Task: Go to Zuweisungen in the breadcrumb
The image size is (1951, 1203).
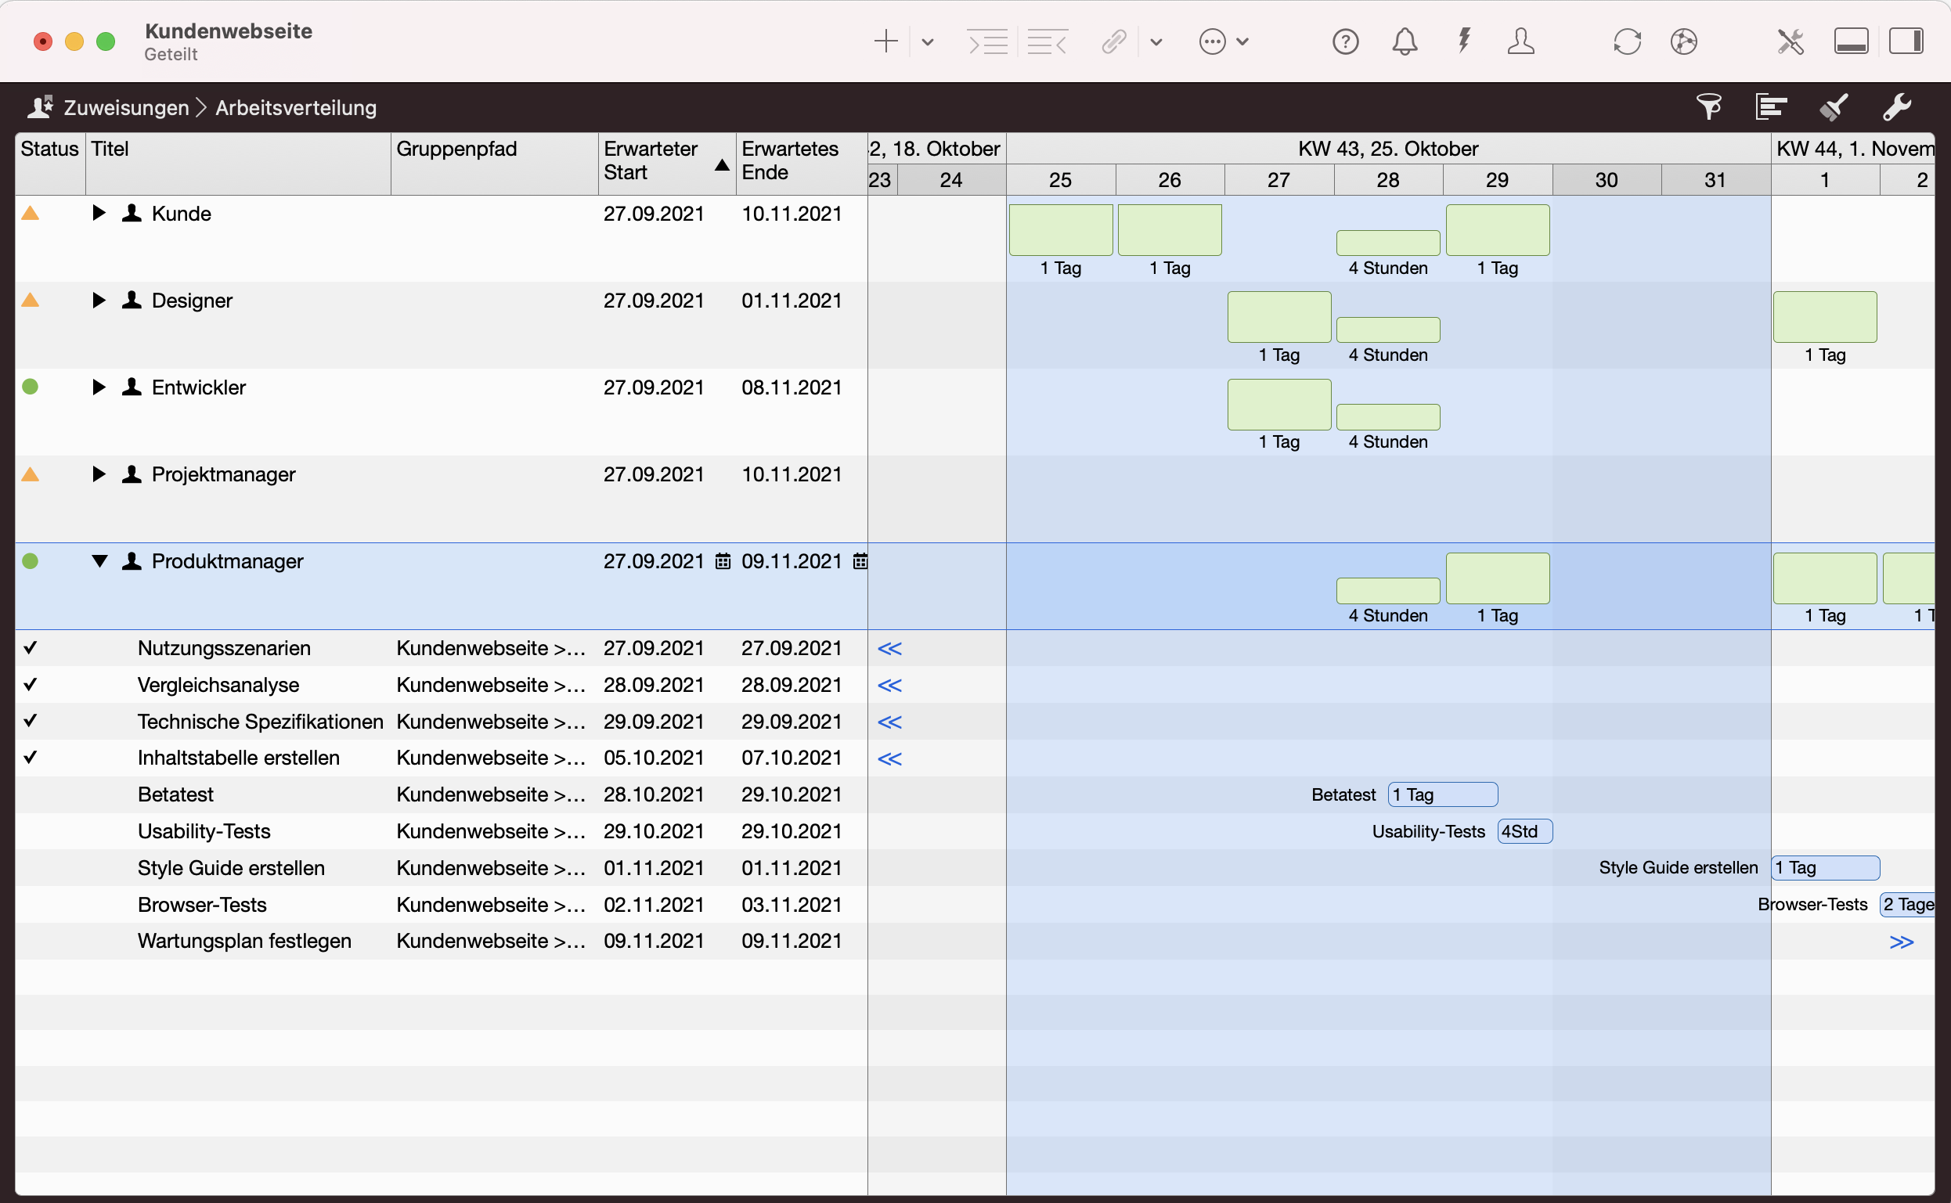Action: coord(126,107)
